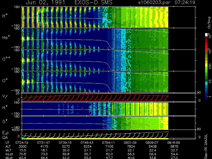The width and height of the screenshot is (212, 159).
Task: Select the file name s1060203.par
Action: tap(154, 2)
